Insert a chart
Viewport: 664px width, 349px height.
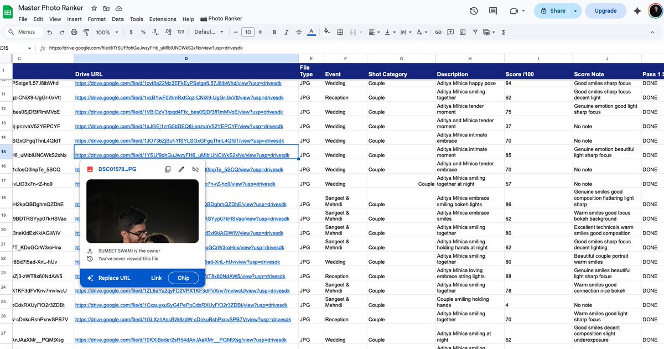tap(463, 32)
